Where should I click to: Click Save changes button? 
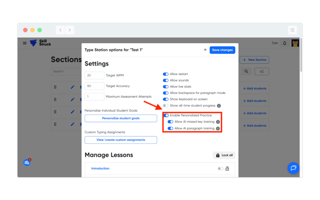[x=222, y=50]
